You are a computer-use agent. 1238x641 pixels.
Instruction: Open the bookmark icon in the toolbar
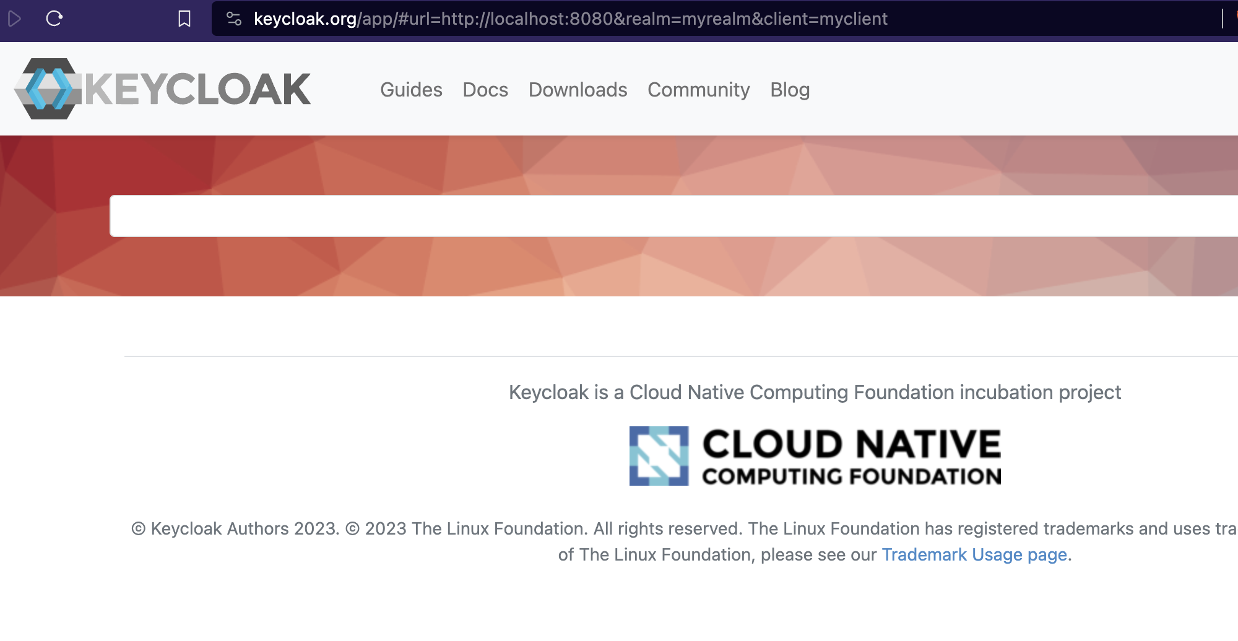(x=183, y=19)
